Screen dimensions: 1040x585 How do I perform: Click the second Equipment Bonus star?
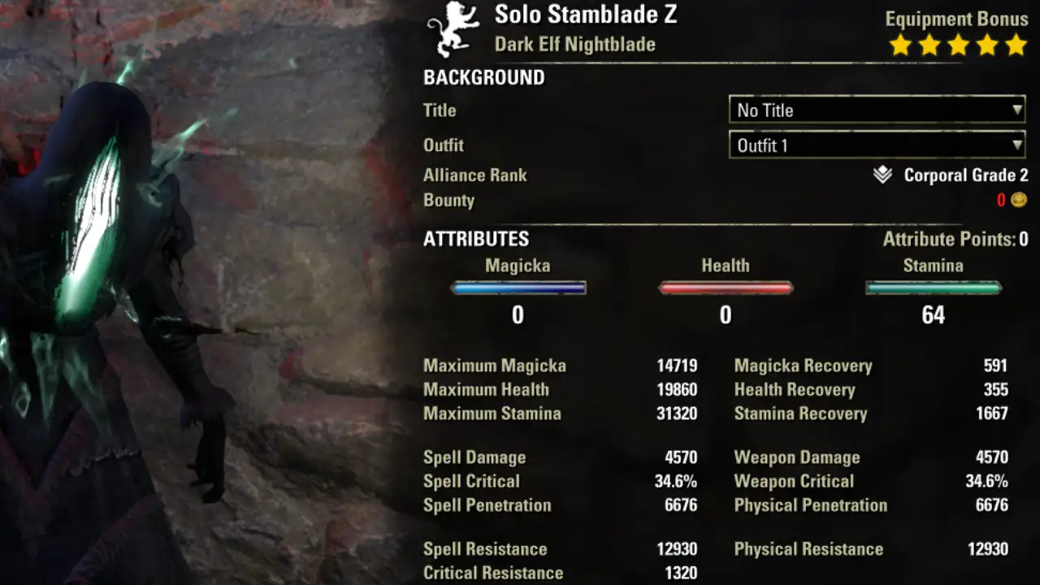(x=929, y=45)
